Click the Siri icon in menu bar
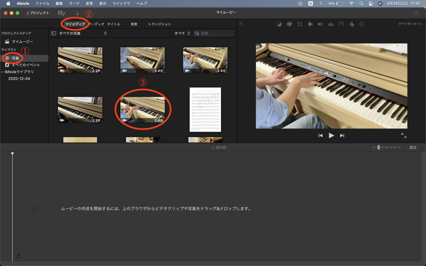426x266 pixels. pos(380,4)
